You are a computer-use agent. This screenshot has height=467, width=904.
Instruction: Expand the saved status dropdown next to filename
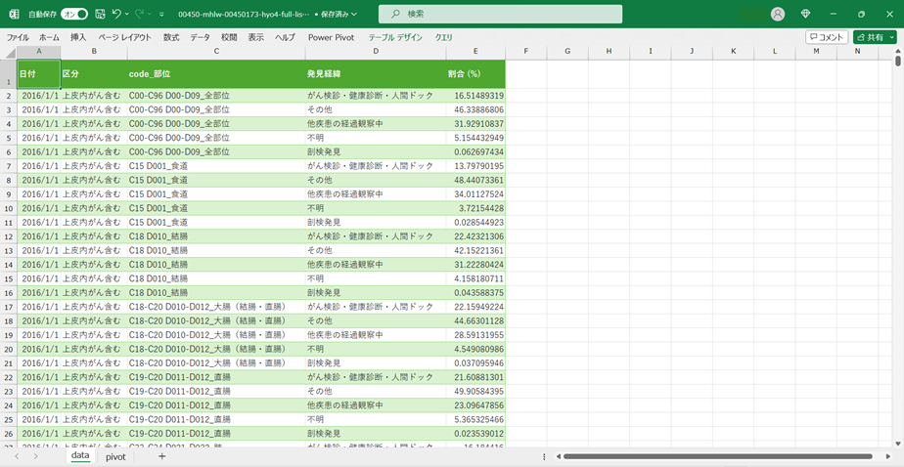pyautogui.click(x=353, y=15)
